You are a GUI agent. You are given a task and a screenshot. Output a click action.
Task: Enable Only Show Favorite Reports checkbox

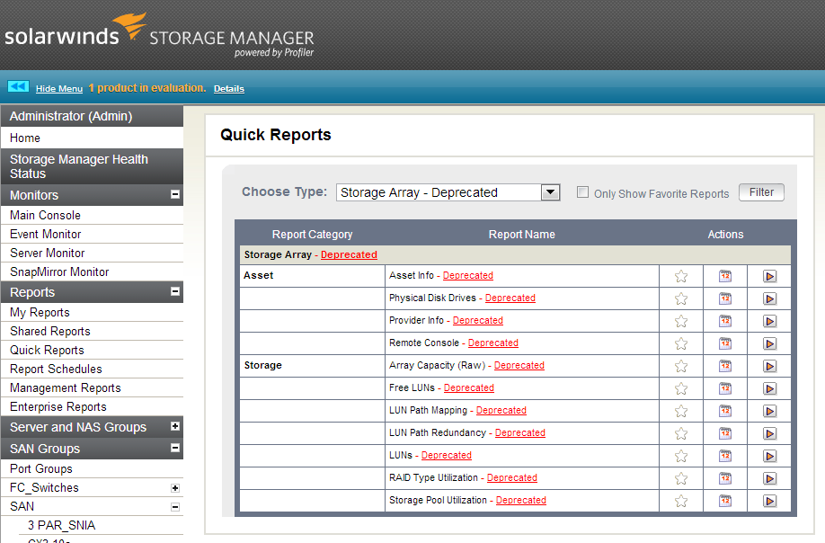[x=582, y=192]
